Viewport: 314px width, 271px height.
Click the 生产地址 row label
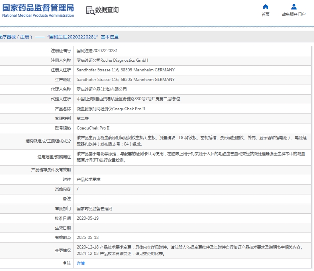coord(63,80)
